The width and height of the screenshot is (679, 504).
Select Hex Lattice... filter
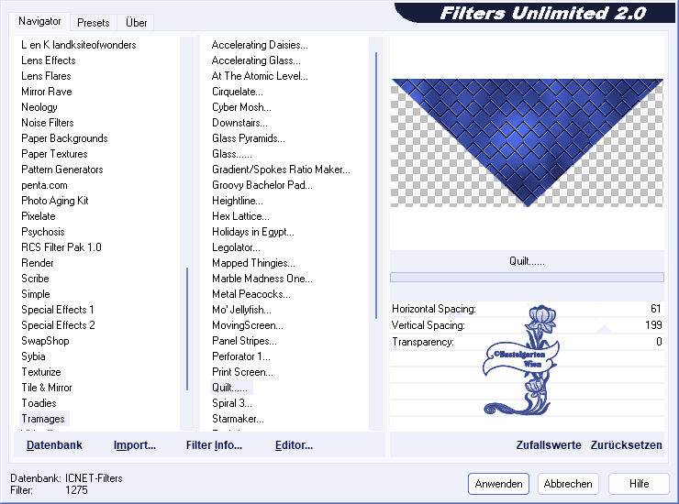[240, 216]
